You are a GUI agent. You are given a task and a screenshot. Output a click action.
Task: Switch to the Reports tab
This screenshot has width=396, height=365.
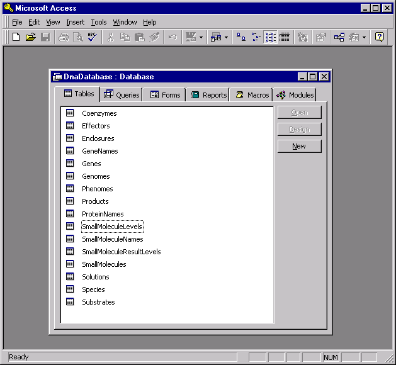pyautogui.click(x=208, y=95)
